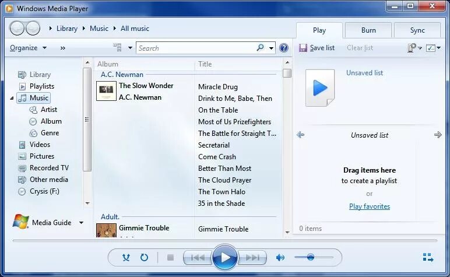Screen dimensions: 450x277
Task: Switch to the Burn tab
Action: click(x=368, y=30)
